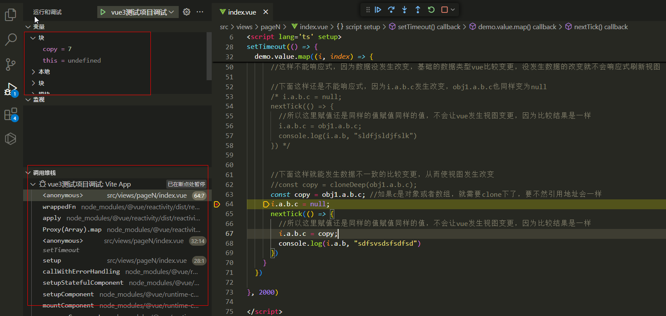666x316 pixels.
Task: Switch to the index.vue tab
Action: [242, 12]
